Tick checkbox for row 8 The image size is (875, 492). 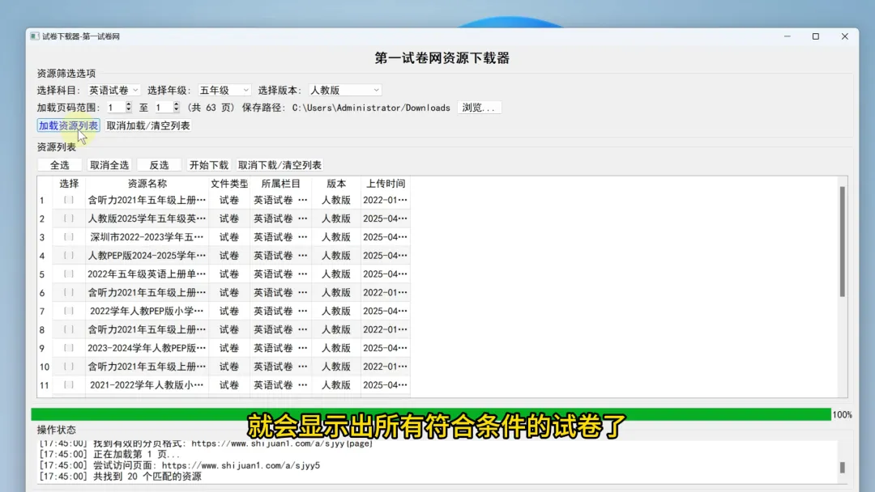(69, 329)
